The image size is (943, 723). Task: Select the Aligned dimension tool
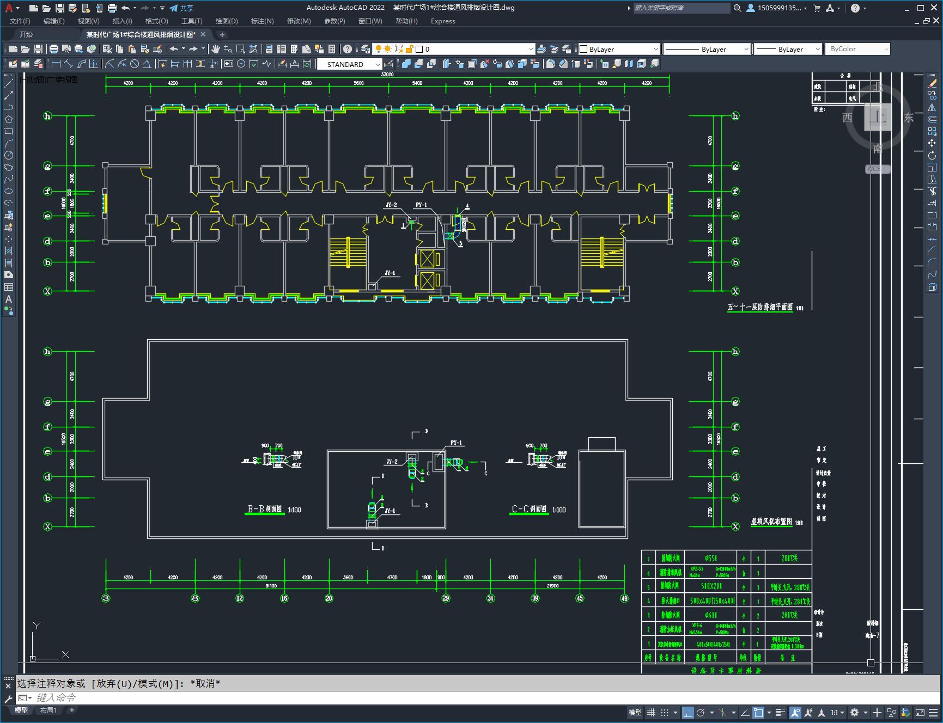(69, 64)
